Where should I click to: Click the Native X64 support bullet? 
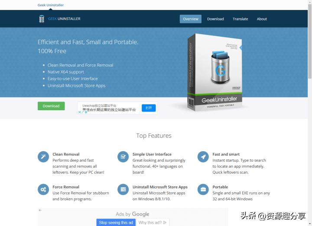click(66, 72)
